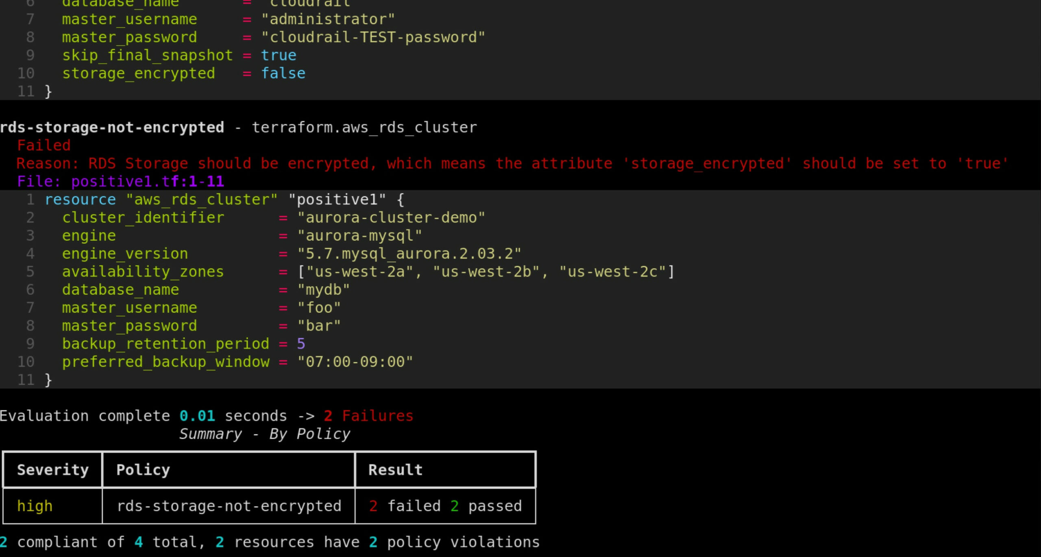The image size is (1041, 557).
Task: Click the Result column header
Action: tap(395, 470)
